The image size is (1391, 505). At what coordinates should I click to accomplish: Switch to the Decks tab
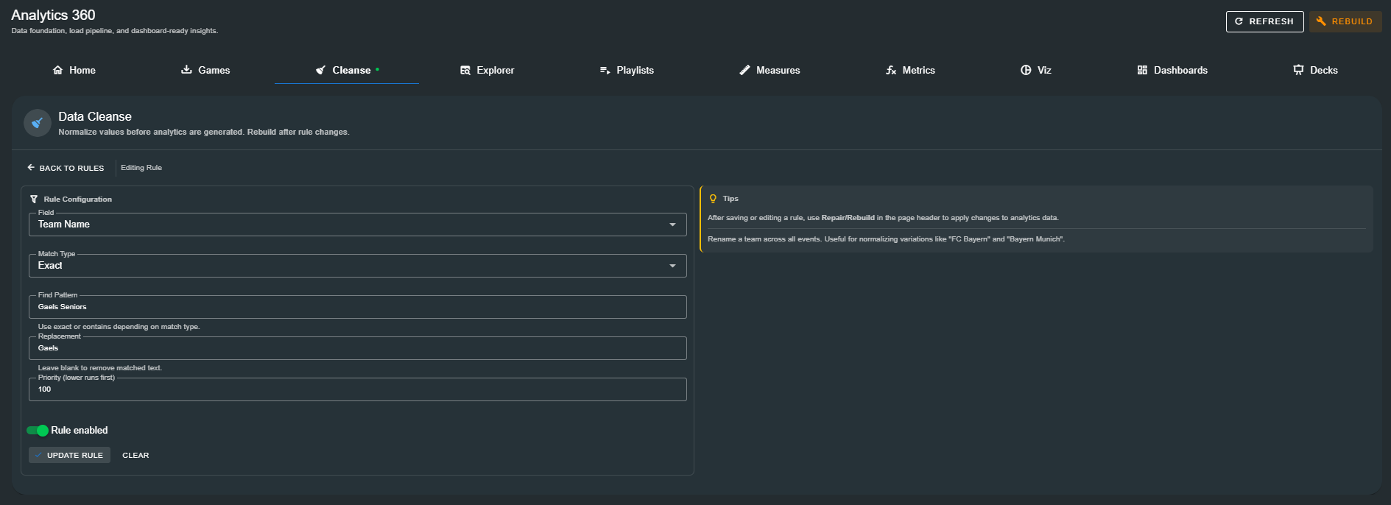pos(1315,70)
